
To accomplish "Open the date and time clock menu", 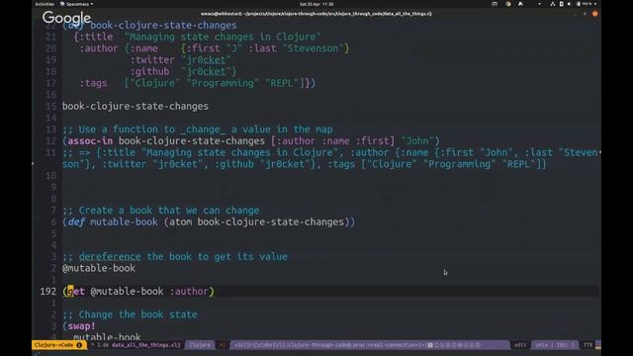I will tap(316, 4).
